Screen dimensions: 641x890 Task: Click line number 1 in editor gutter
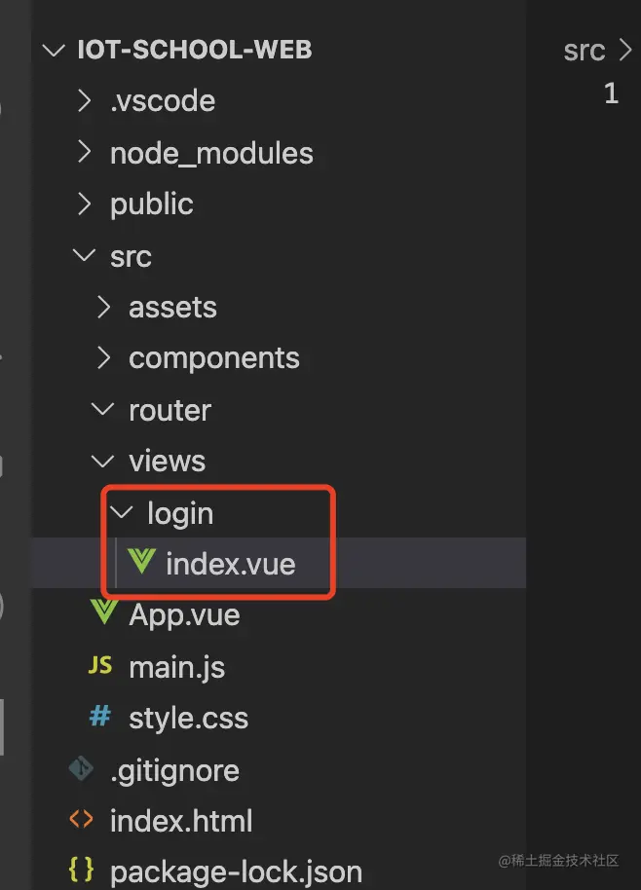point(611,93)
